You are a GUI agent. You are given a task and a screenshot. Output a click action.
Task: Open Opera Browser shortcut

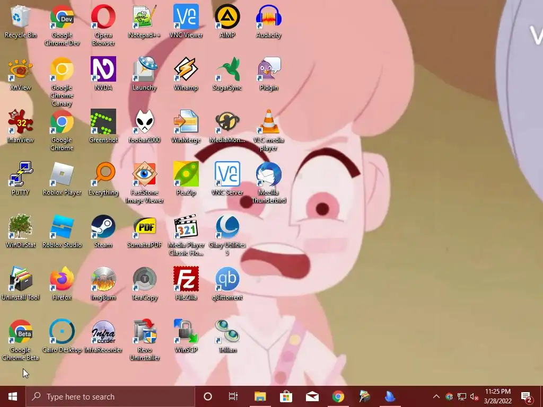click(103, 25)
